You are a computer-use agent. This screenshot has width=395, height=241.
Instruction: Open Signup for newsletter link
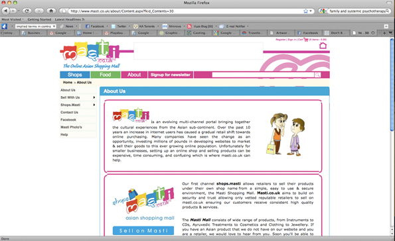[171, 75]
